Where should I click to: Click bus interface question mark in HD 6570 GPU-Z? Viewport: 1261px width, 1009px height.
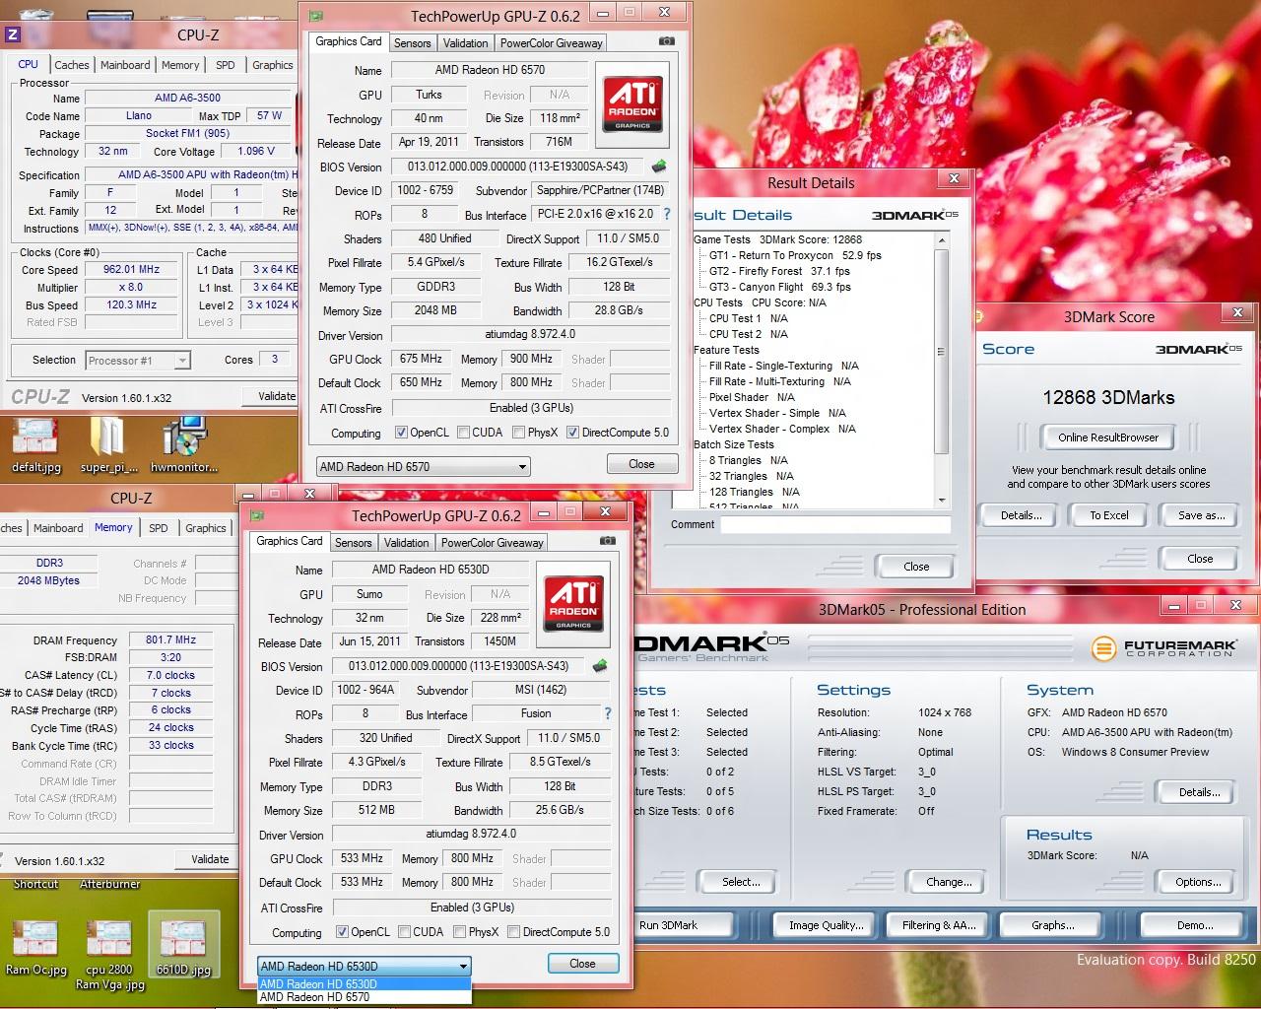click(x=667, y=214)
